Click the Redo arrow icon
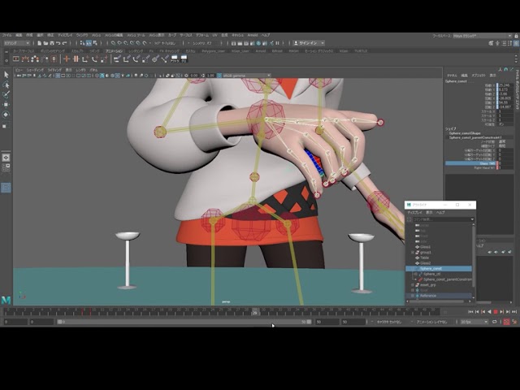 click(x=65, y=43)
